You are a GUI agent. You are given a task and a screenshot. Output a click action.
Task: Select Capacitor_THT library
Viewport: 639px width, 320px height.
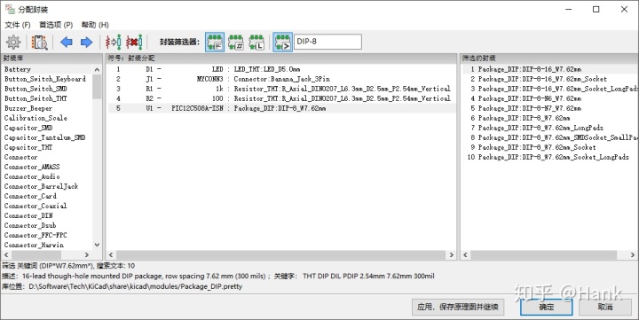coord(48,147)
